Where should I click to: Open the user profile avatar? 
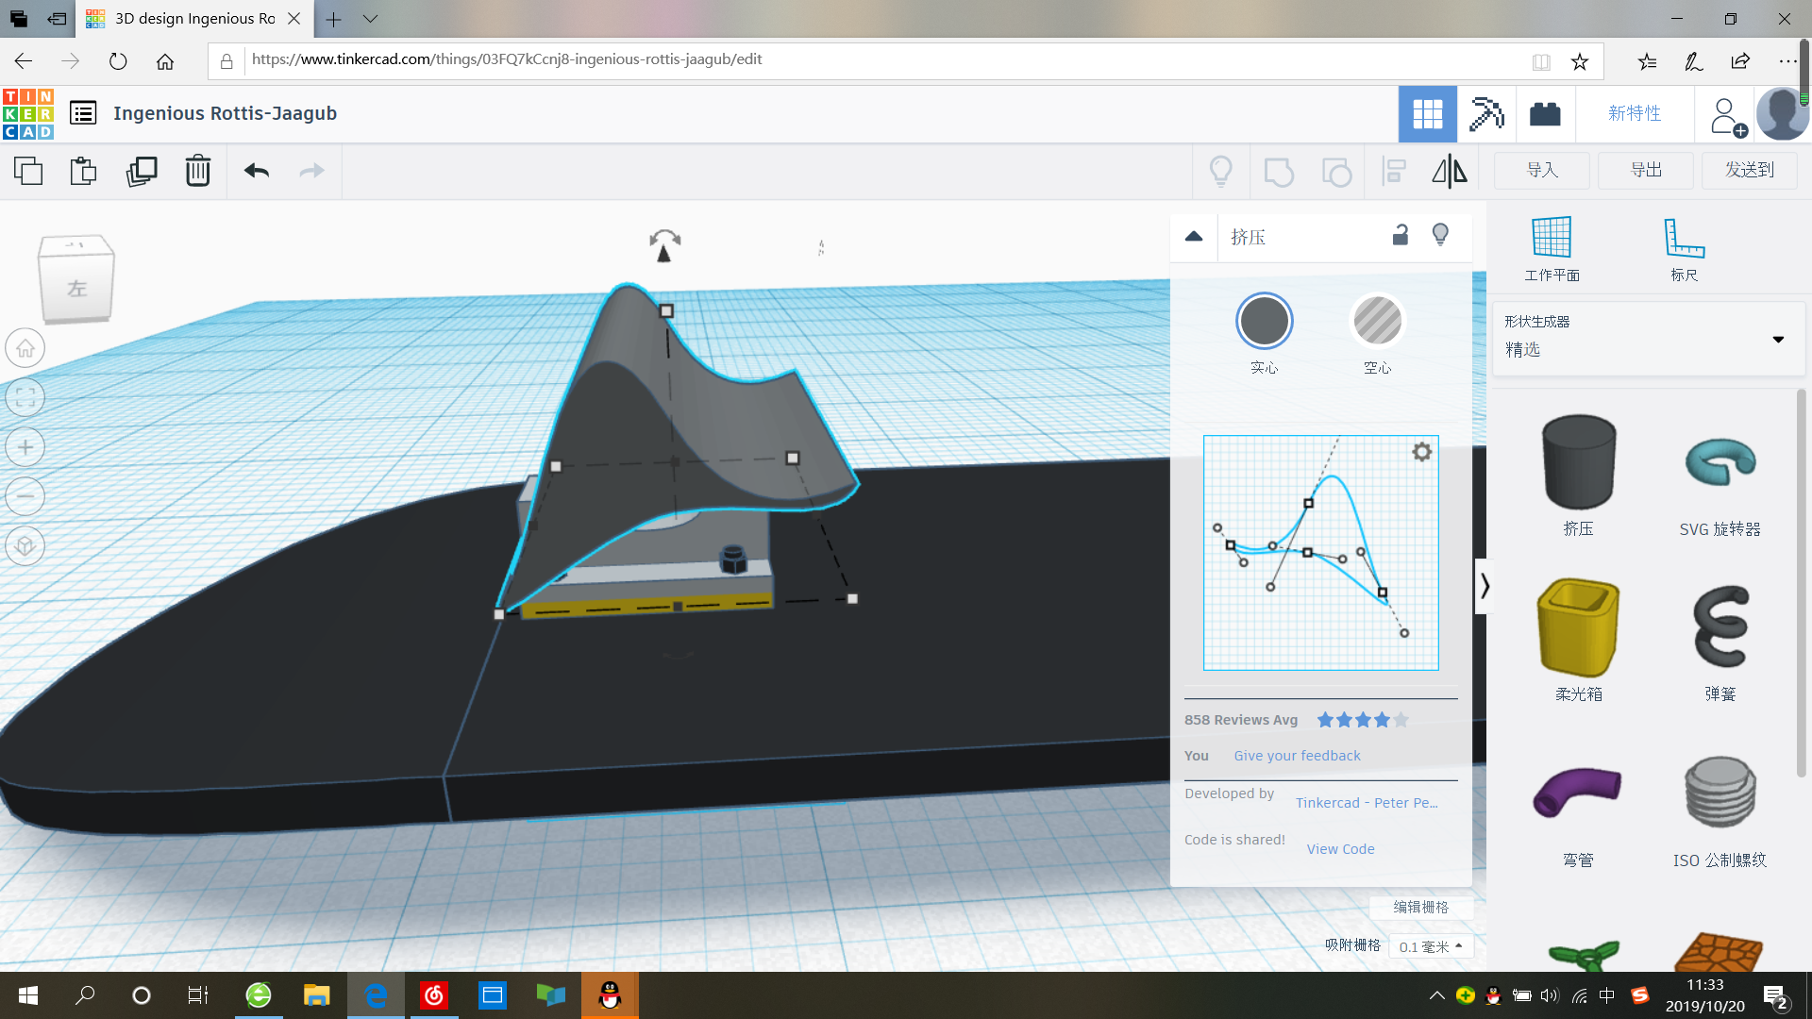[1782, 114]
